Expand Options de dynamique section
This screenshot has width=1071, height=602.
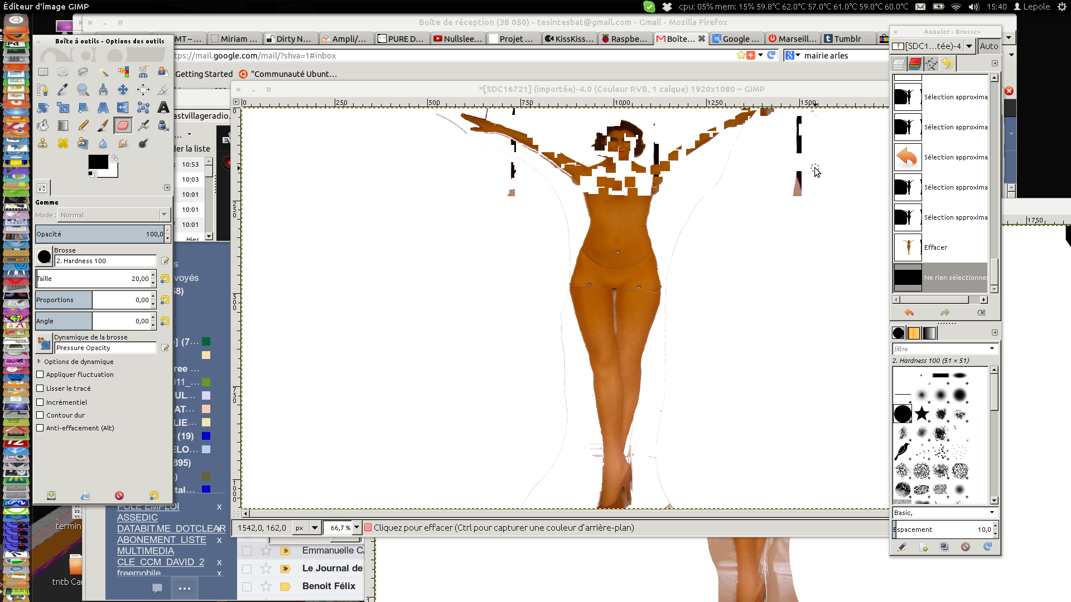pyautogui.click(x=40, y=362)
